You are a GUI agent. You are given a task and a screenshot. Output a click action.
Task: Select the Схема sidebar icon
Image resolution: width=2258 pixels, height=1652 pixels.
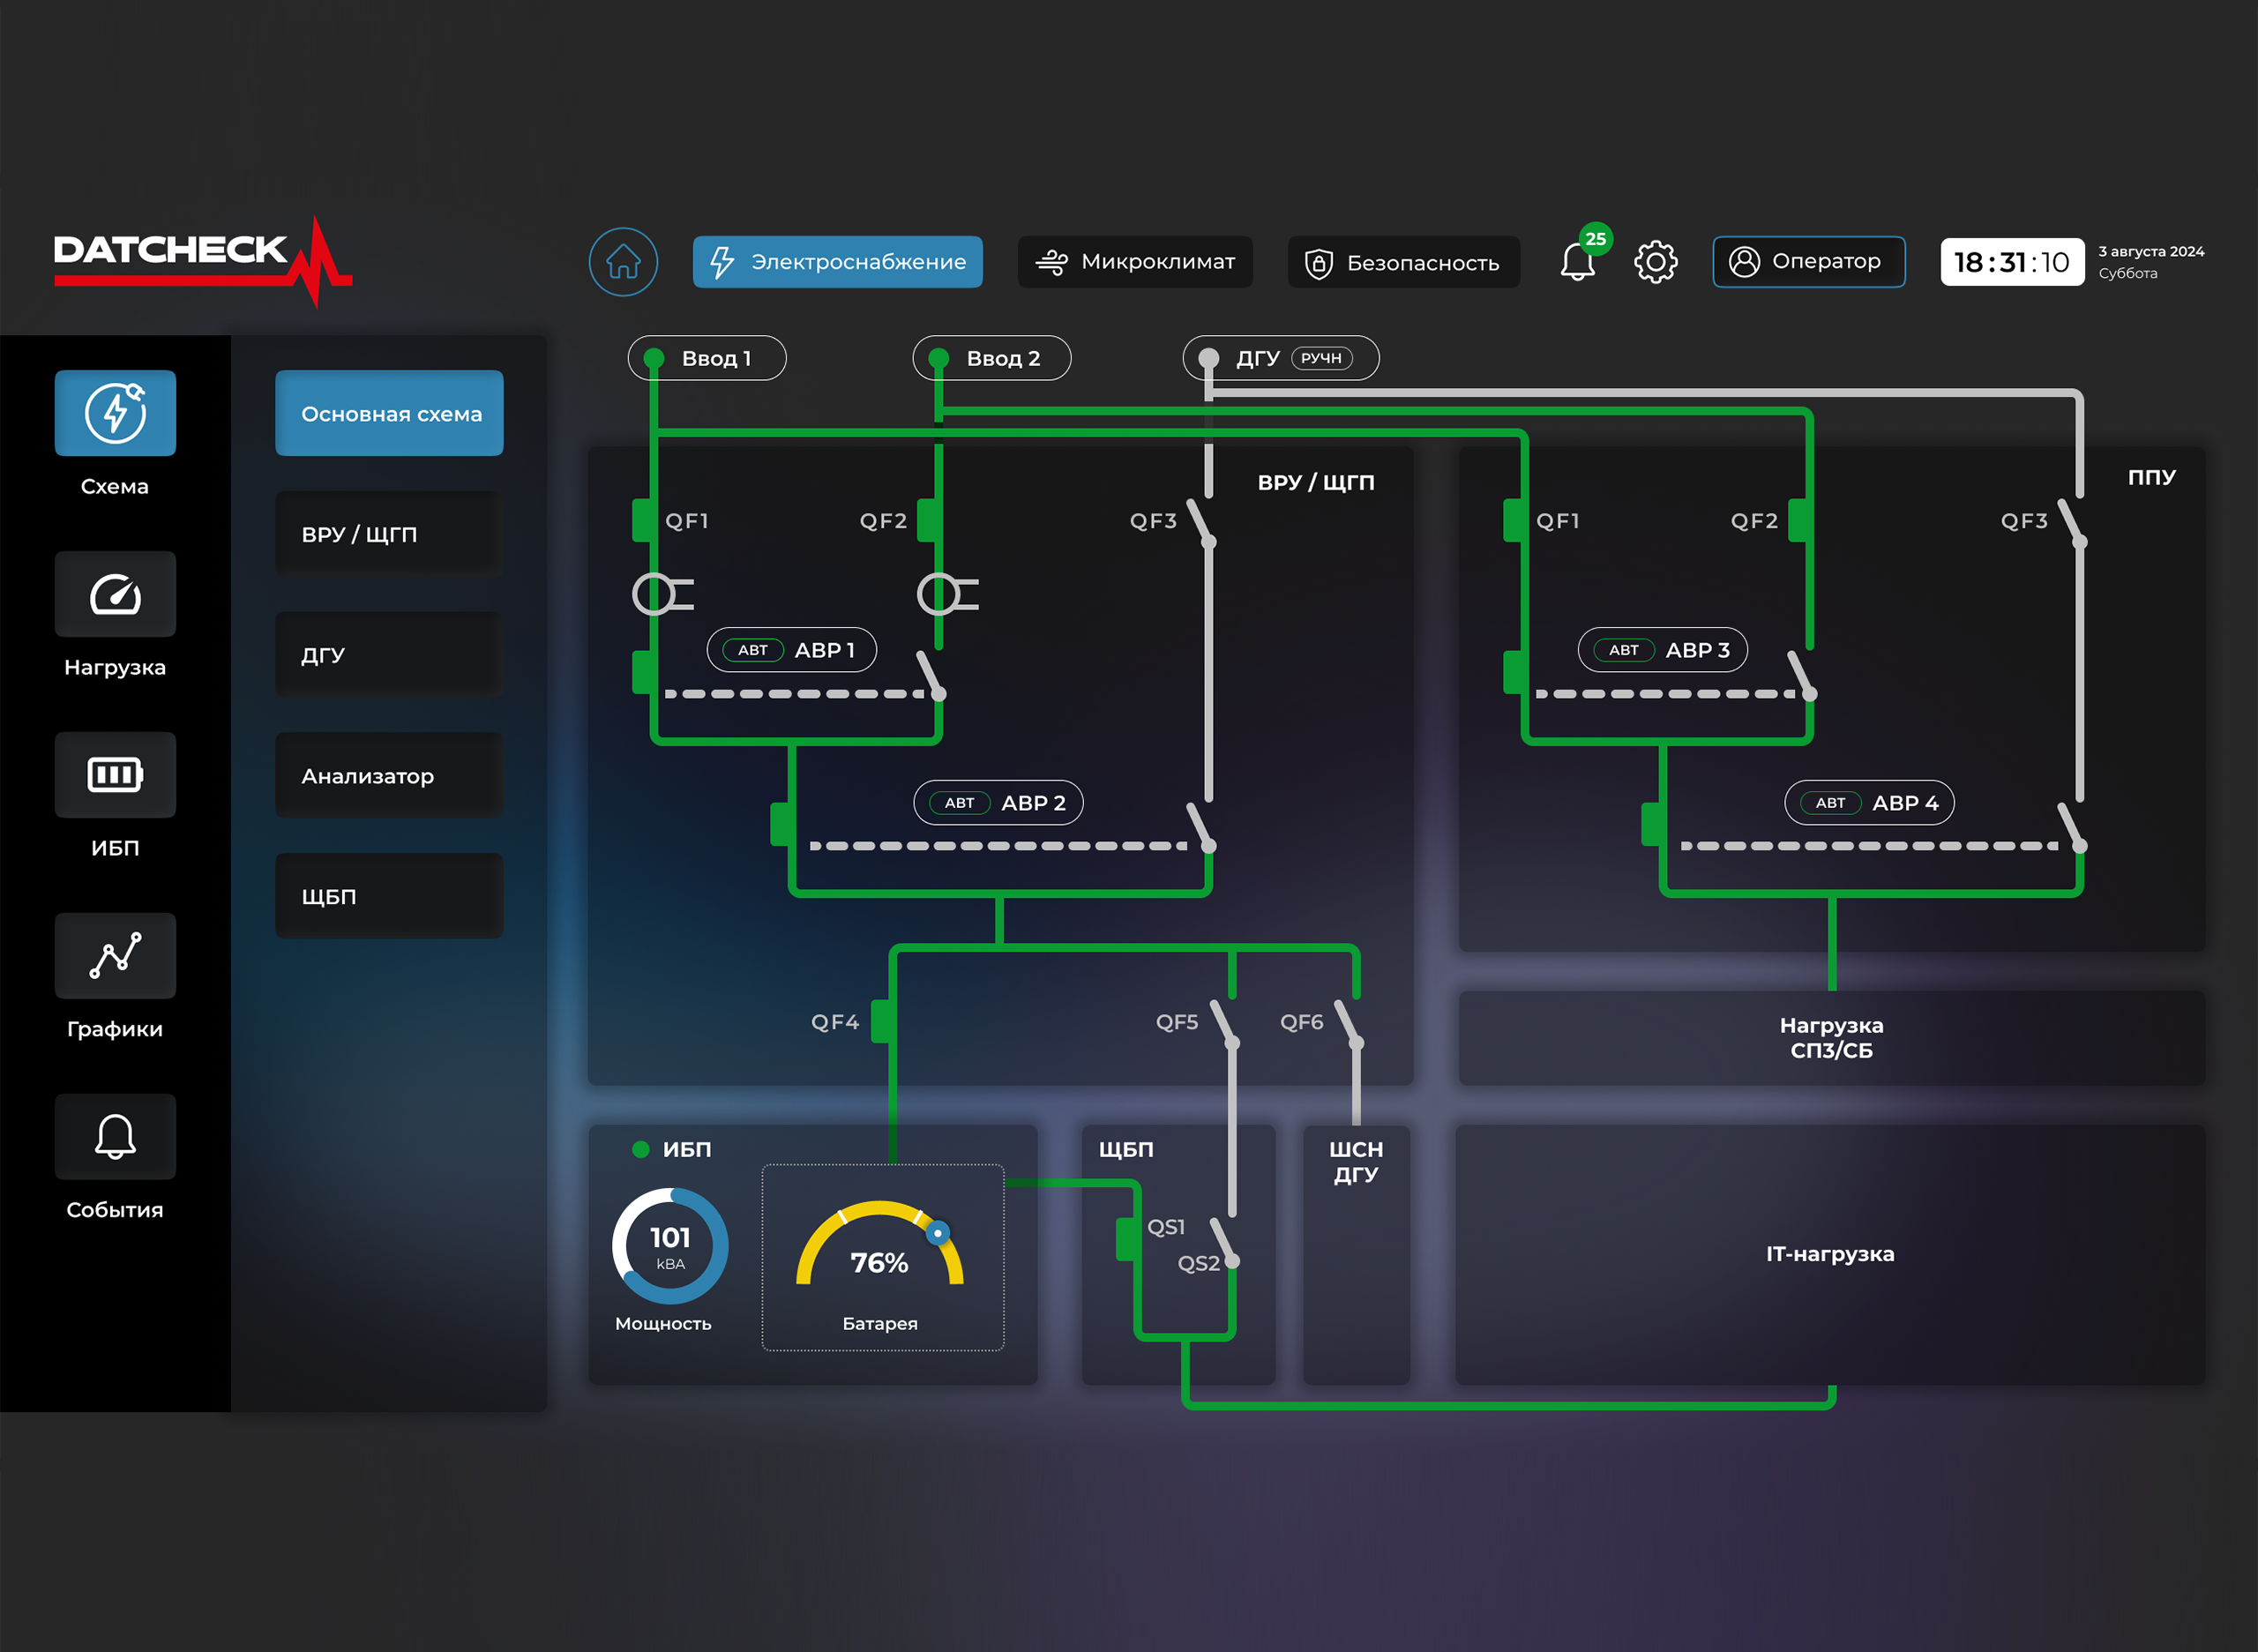[115, 413]
